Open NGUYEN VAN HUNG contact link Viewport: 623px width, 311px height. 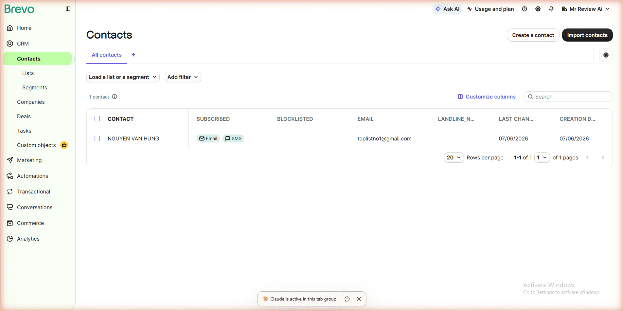click(133, 138)
